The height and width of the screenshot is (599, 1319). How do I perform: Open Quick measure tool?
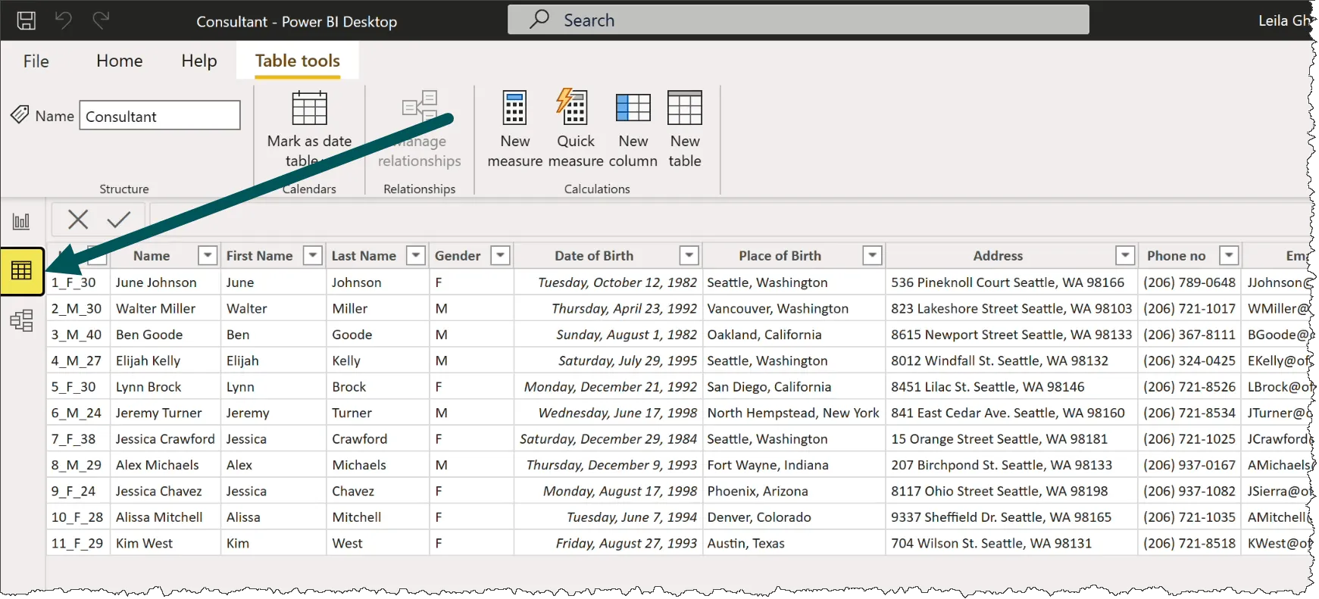point(575,129)
